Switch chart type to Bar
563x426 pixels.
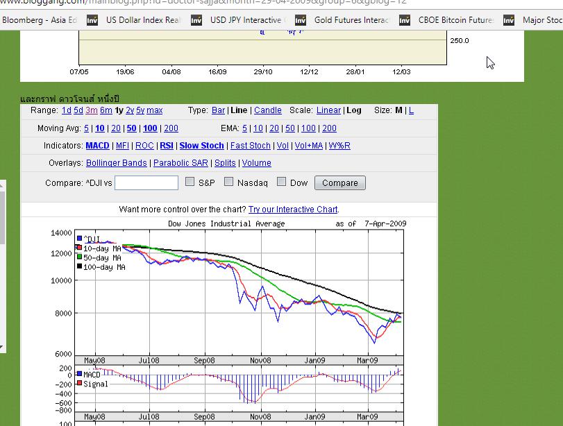pos(218,110)
